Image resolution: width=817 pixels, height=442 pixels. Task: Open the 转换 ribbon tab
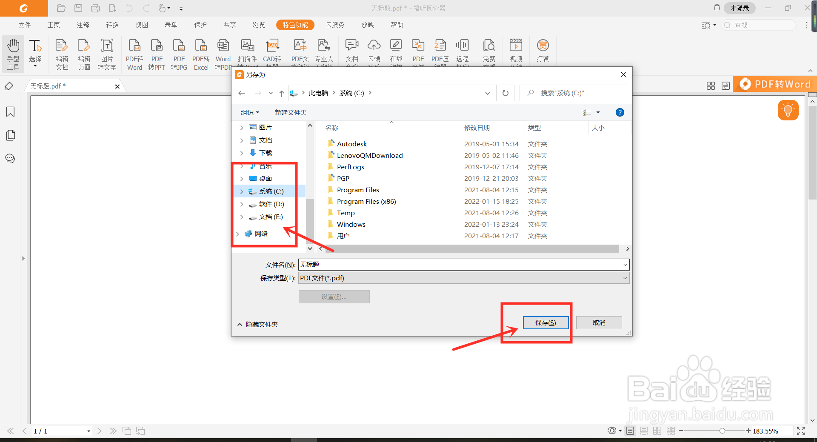click(x=112, y=25)
